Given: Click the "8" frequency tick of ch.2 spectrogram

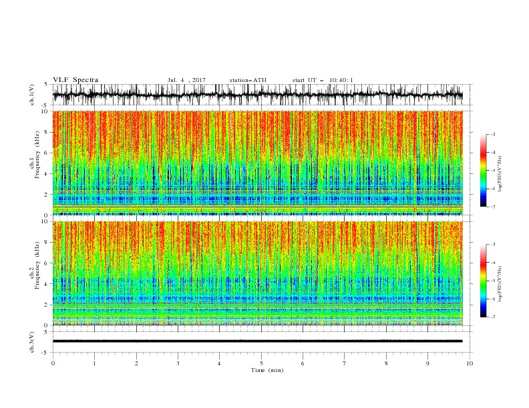Looking at the screenshot, I should 47,243.
